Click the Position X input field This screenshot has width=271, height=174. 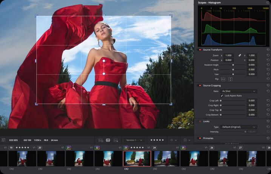point(229,60)
